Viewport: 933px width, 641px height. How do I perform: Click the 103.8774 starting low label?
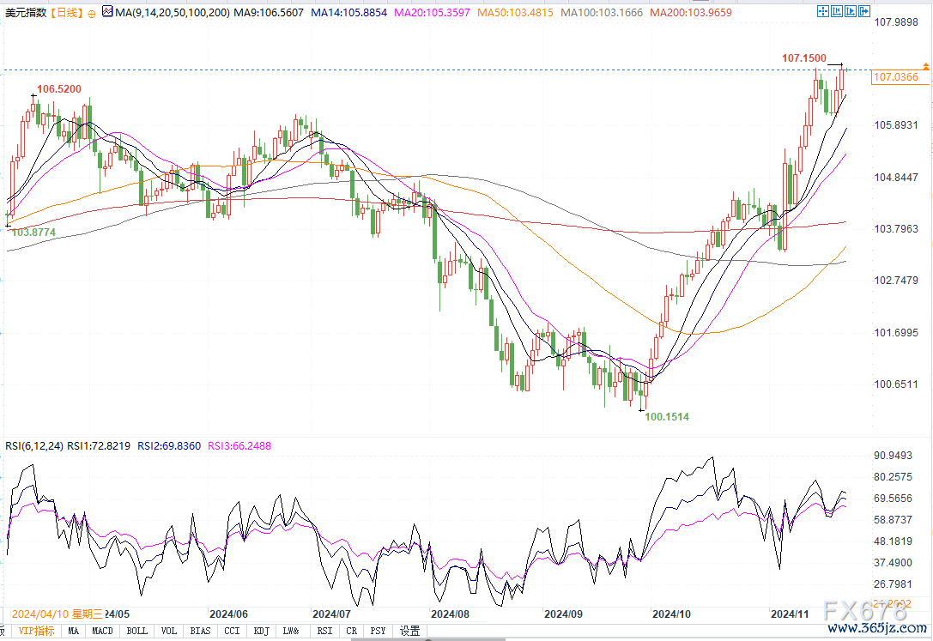(x=33, y=233)
